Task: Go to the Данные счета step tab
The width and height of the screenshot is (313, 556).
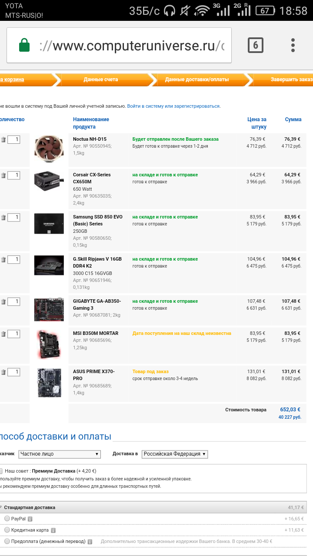Action: (x=101, y=79)
